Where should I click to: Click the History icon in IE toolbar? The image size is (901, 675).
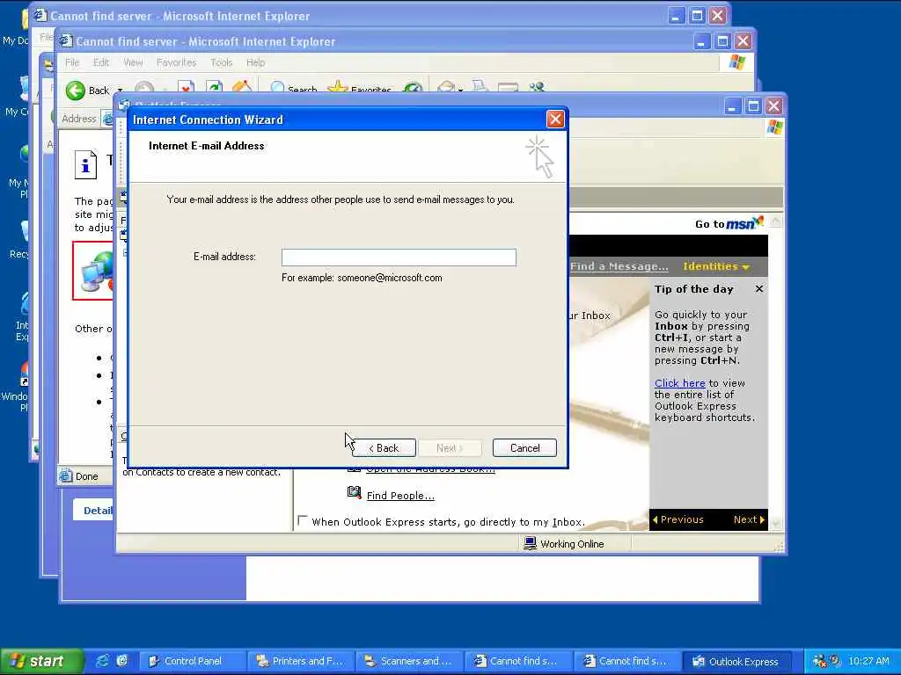click(413, 89)
